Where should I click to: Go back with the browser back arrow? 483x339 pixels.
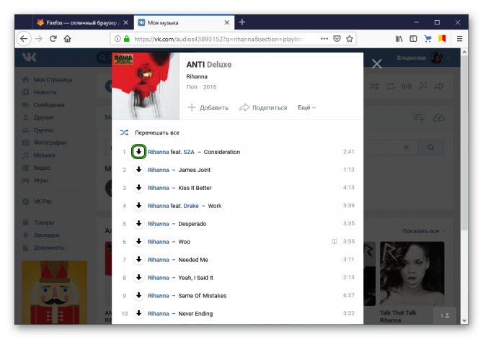point(24,39)
